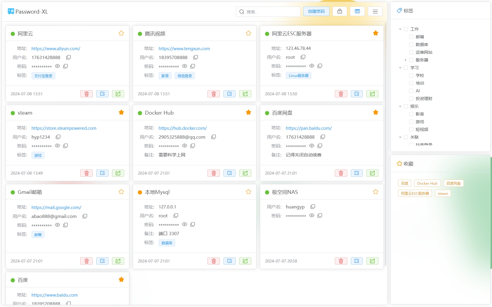Share the 阿里云ESC服务器 entry
This screenshot has height=307, width=492.
click(x=372, y=94)
